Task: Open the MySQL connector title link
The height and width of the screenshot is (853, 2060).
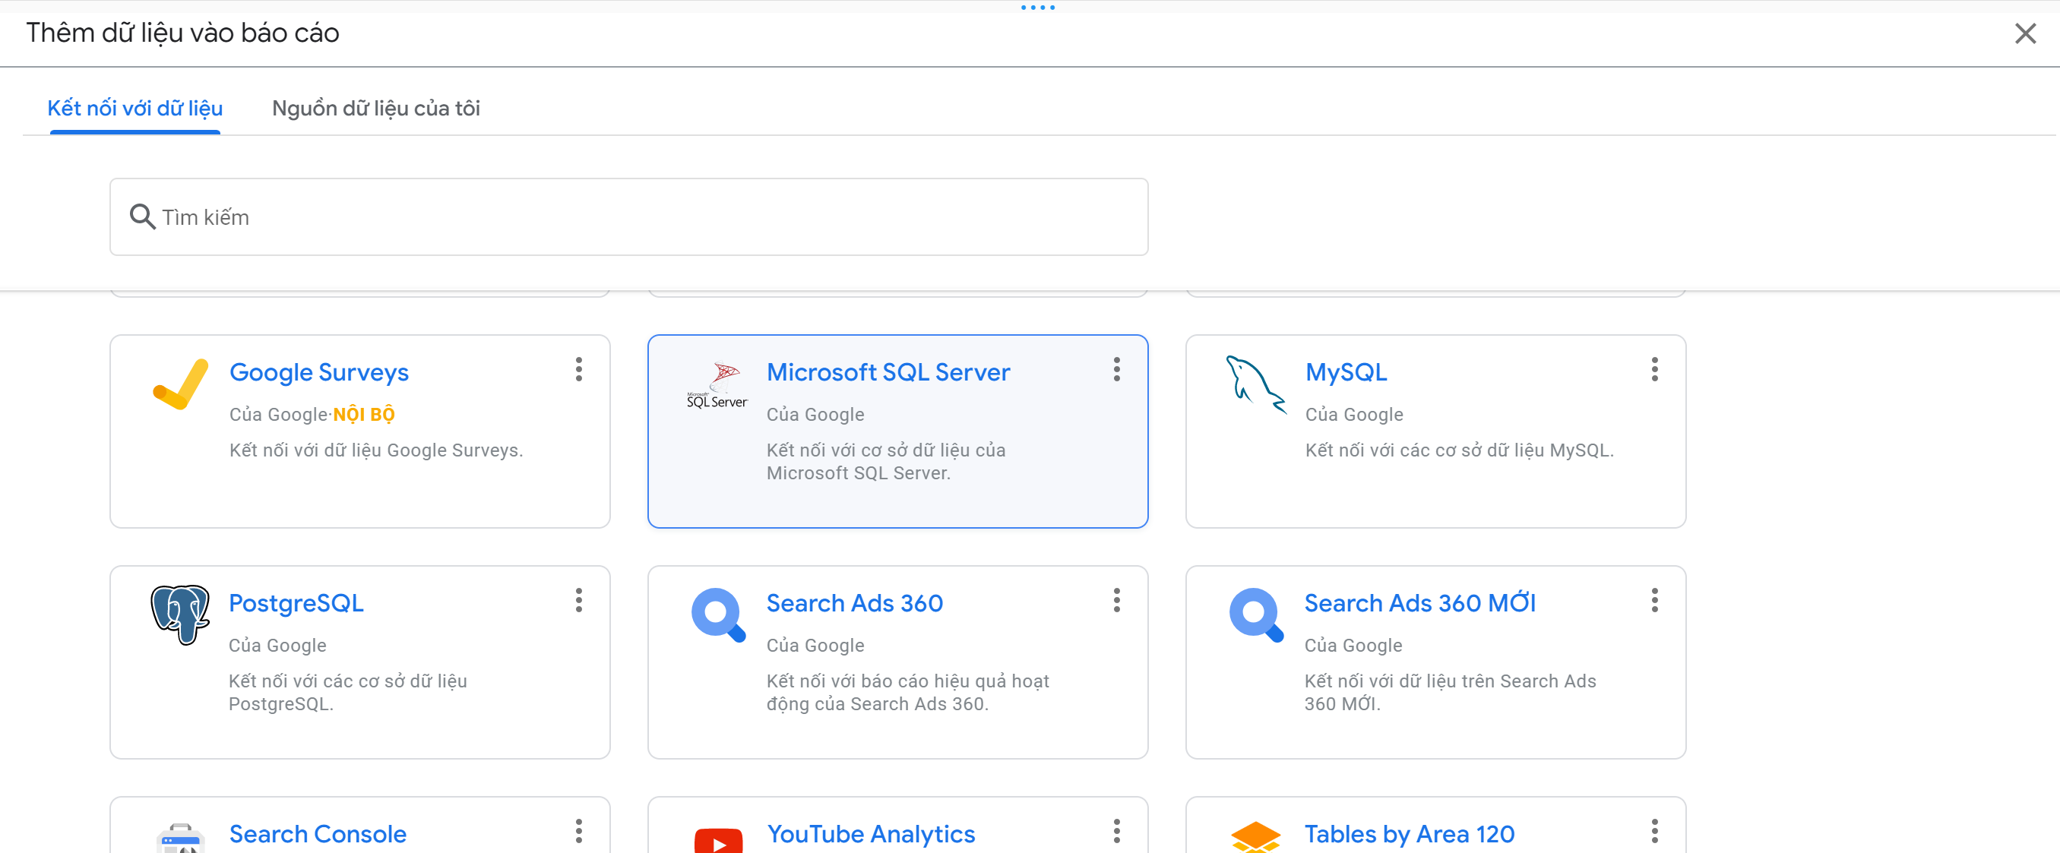Action: click(x=1345, y=371)
